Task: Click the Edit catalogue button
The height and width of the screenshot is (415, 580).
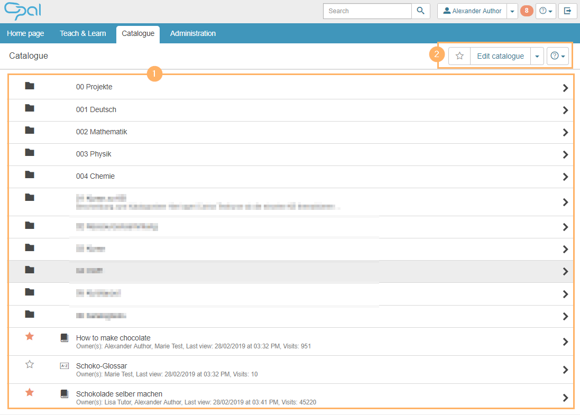Action: tap(500, 56)
